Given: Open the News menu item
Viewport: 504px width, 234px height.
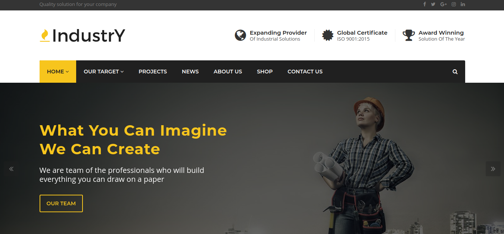Looking at the screenshot, I should click(x=190, y=72).
